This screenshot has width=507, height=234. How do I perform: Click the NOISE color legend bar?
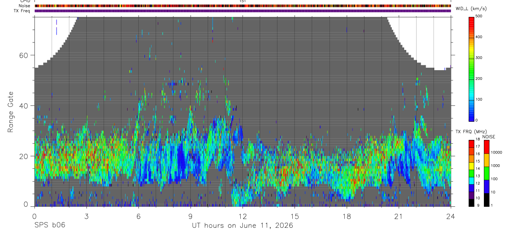486,173
